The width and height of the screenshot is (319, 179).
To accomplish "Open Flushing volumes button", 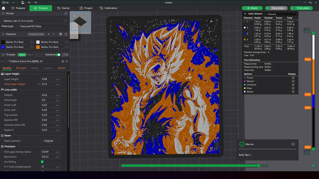I will (x=36, y=34).
